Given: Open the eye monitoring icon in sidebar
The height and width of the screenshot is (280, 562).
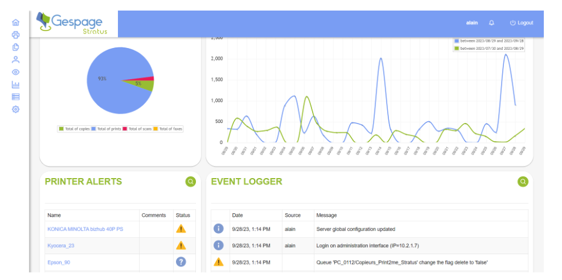Looking at the screenshot, I should tap(15, 72).
